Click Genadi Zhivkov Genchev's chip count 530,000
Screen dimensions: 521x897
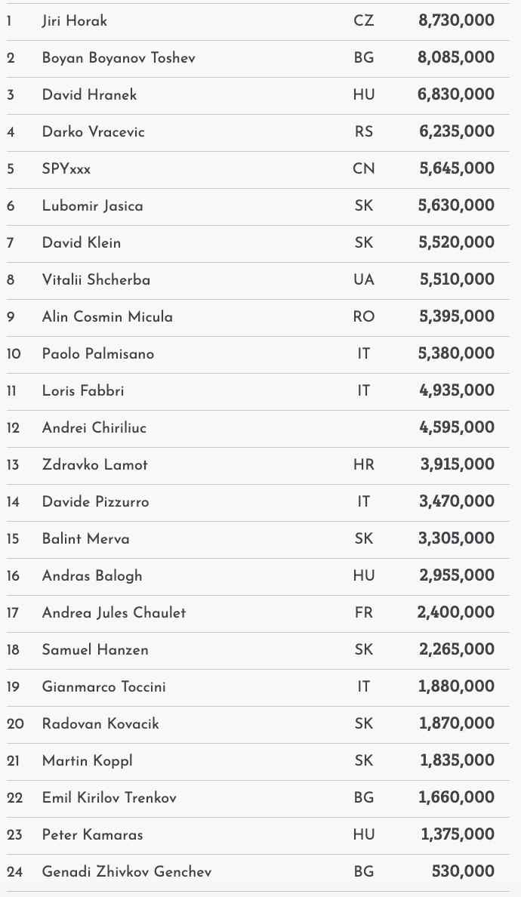(463, 872)
